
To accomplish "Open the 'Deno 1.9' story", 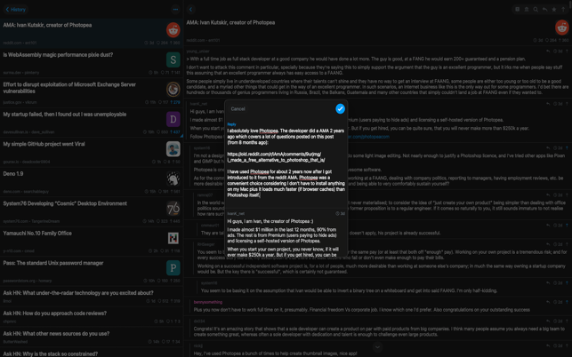I will pyautogui.click(x=92, y=182).
